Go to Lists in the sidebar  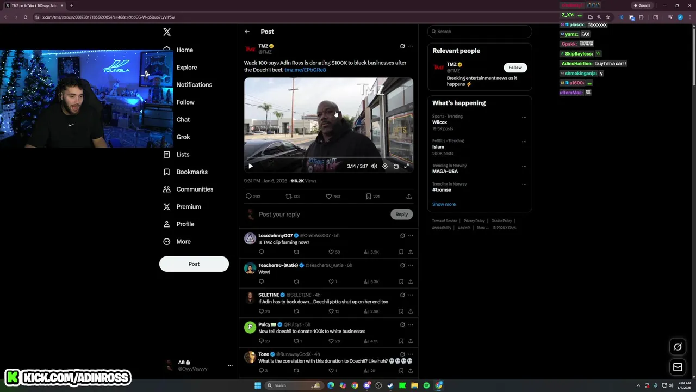coord(183,154)
